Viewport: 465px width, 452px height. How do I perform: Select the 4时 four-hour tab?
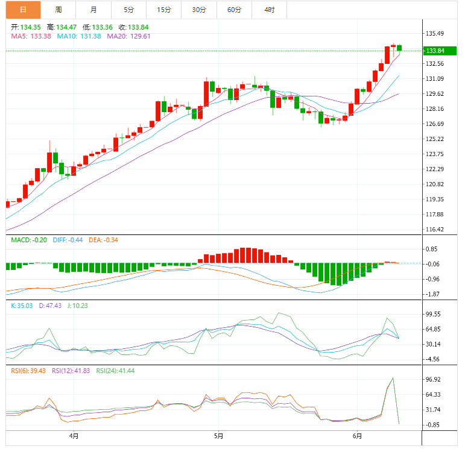pyautogui.click(x=270, y=10)
